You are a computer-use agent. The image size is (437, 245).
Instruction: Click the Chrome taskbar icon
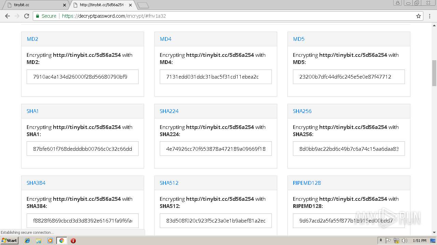[x=61, y=241]
